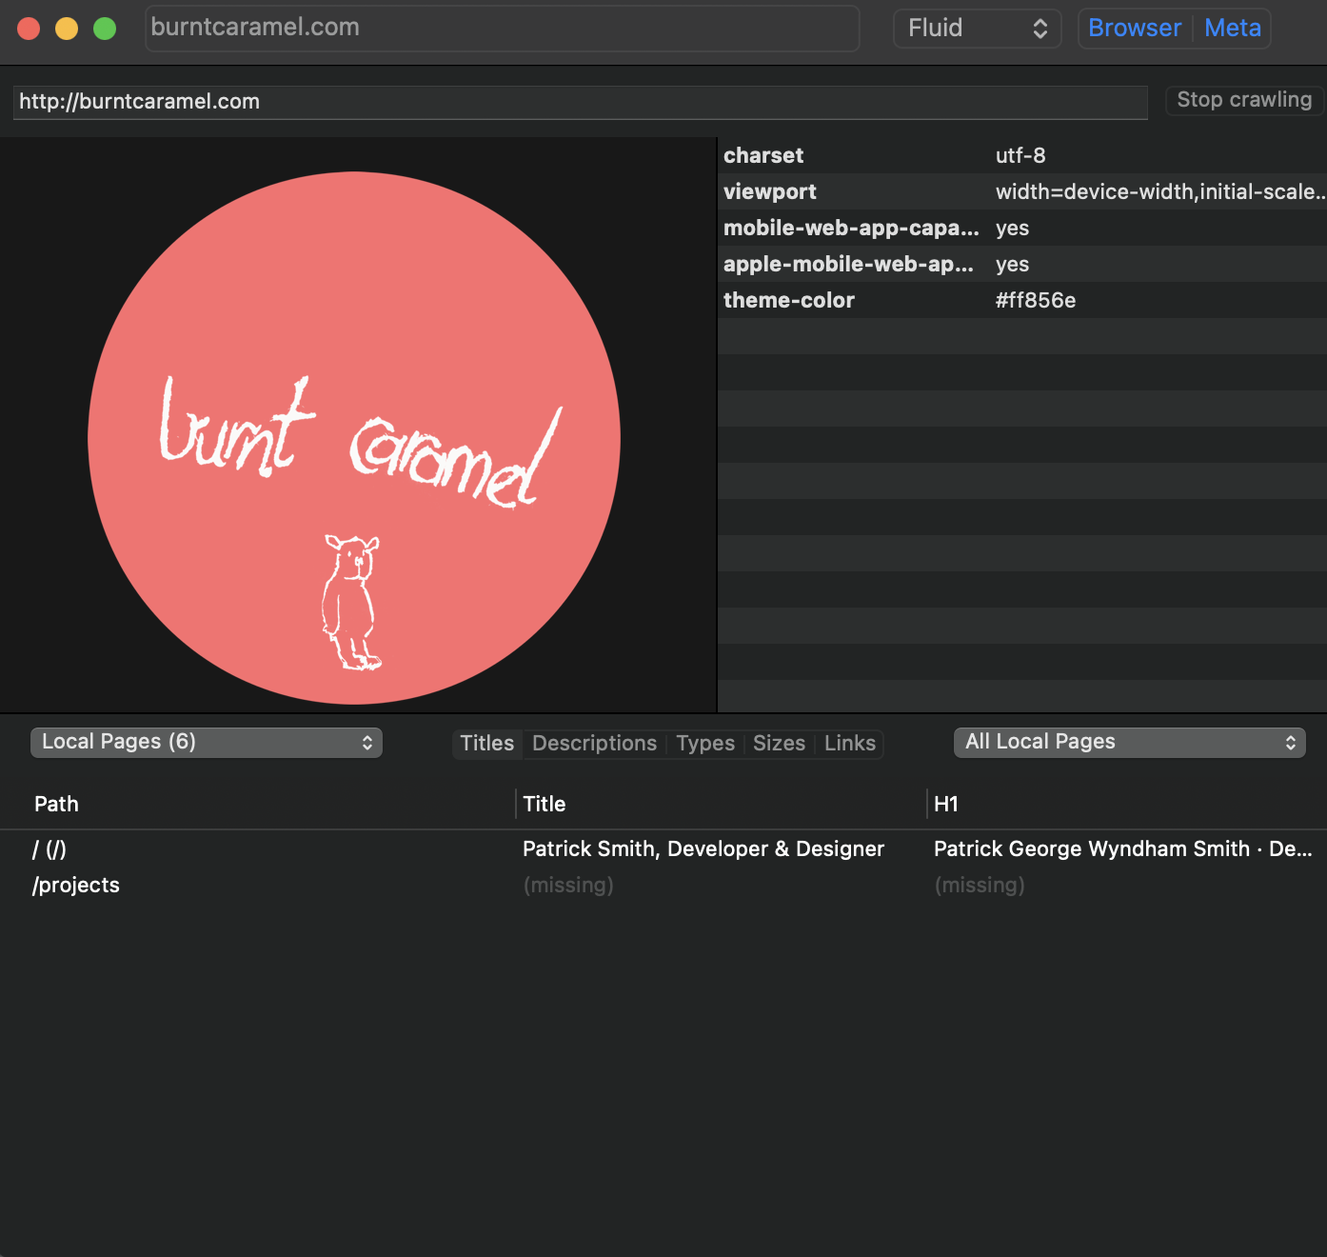This screenshot has width=1327, height=1257.
Task: Select the Types segment
Action: pyautogui.click(x=704, y=743)
